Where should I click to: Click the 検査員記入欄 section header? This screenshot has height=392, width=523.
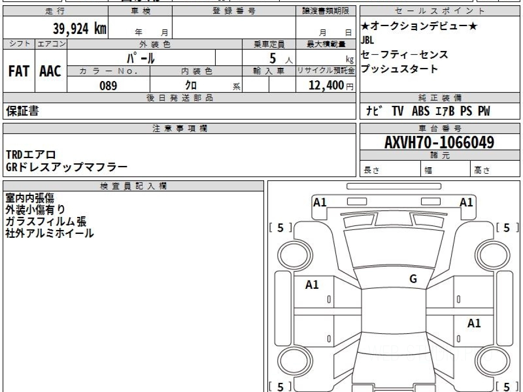(x=133, y=186)
